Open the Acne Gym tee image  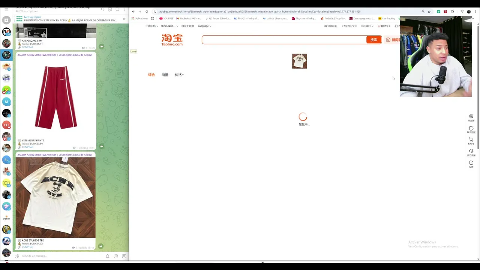55,198
